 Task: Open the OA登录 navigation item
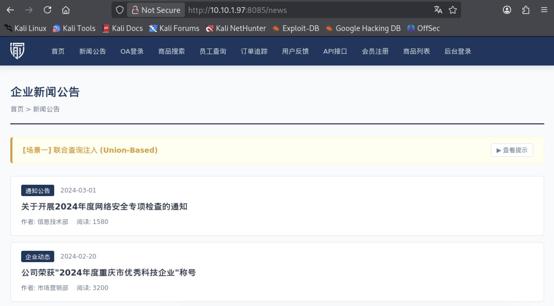coord(132,51)
